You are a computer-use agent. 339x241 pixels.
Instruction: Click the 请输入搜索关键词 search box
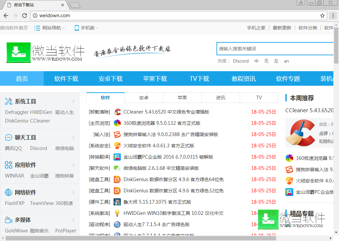(x=275, y=49)
